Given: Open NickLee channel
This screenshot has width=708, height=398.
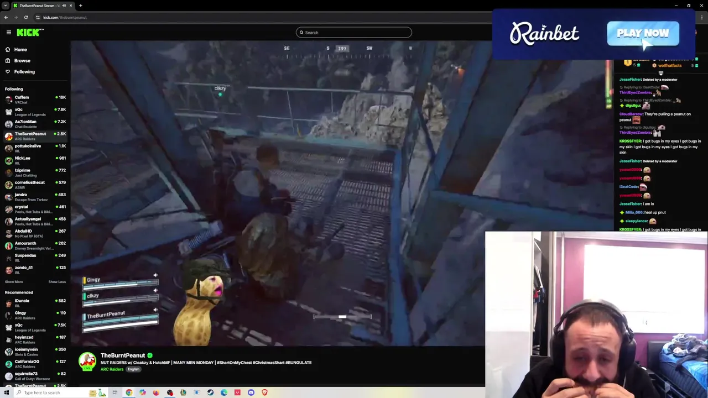Looking at the screenshot, I should point(35,161).
